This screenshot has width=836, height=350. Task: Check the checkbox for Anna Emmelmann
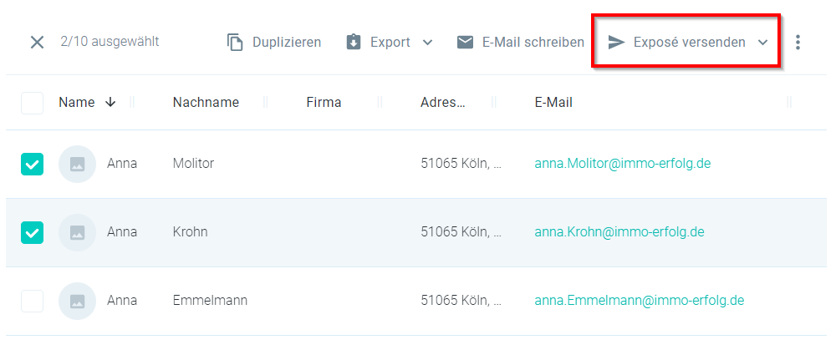[32, 301]
